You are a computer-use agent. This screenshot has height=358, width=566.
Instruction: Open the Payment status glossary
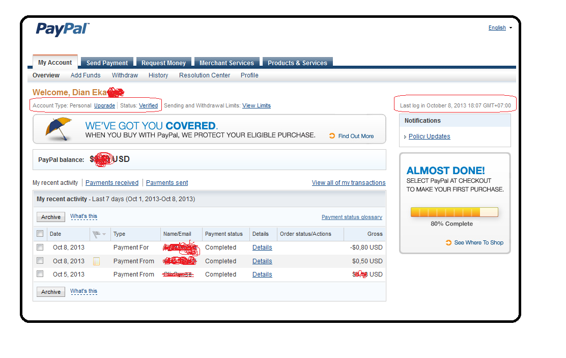pyautogui.click(x=352, y=217)
